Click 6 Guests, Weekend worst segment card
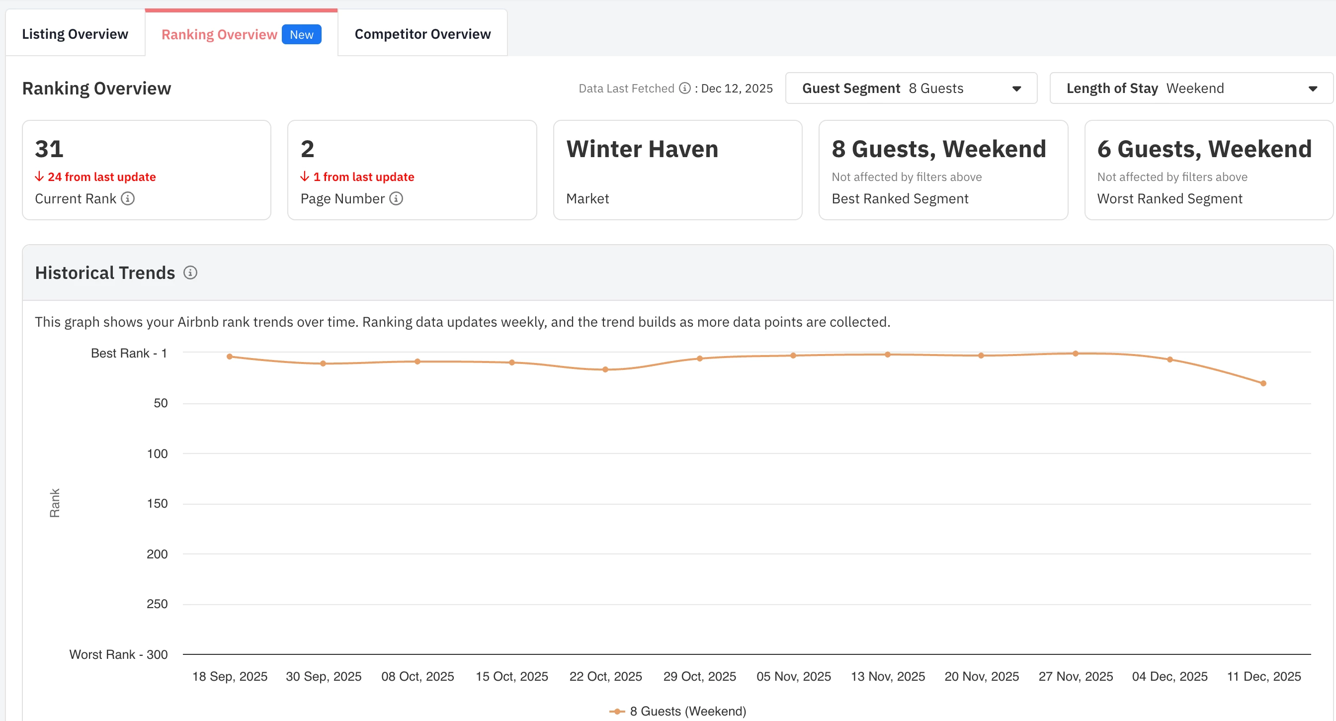Image resolution: width=1336 pixels, height=721 pixels. pyautogui.click(x=1208, y=170)
